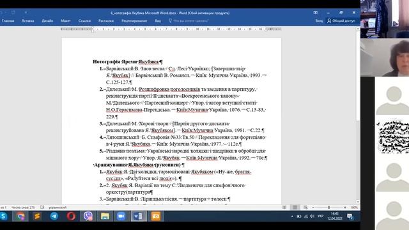This screenshot has height=230, width=409.
Task: Click the battery tray icon
Action: click(x=299, y=216)
